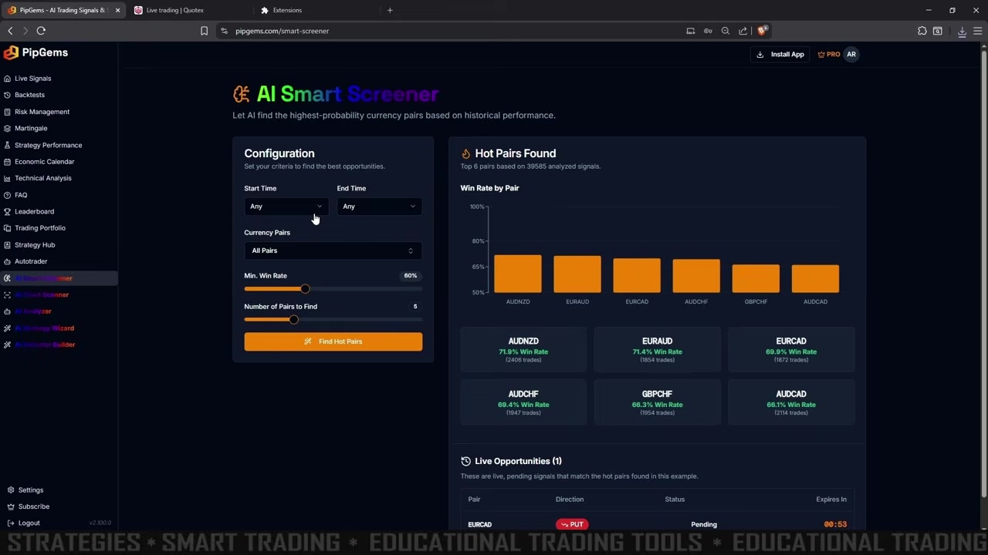Click the GBPCHF bar in chart

tap(756, 278)
